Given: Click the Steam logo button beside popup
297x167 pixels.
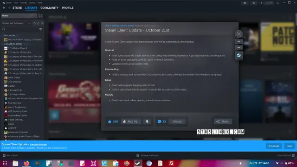Looking at the screenshot, I should 239,55.
